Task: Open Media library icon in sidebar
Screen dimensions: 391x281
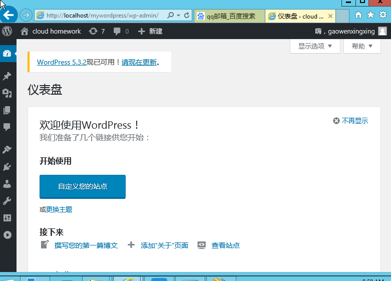Action: [7, 93]
